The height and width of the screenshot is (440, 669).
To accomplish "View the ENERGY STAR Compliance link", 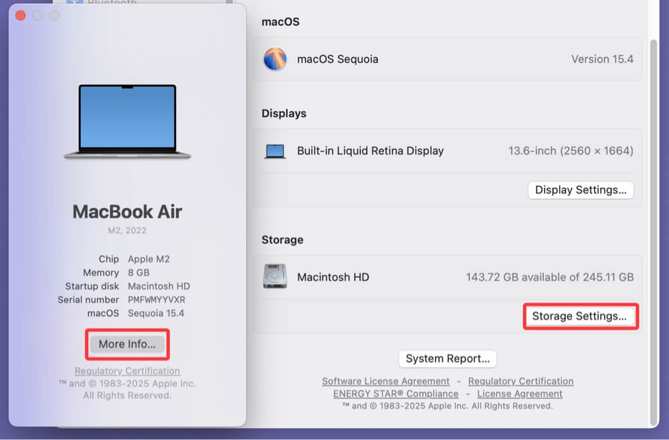I will pyautogui.click(x=395, y=394).
